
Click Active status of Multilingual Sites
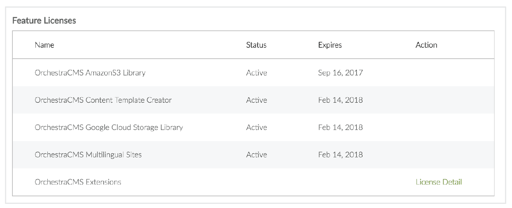click(x=256, y=155)
